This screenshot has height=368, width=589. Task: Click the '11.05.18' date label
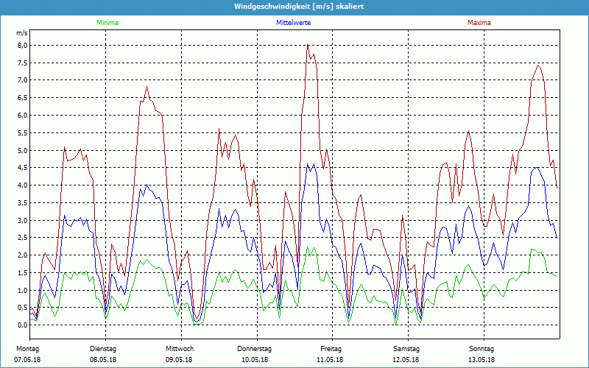[x=330, y=360]
